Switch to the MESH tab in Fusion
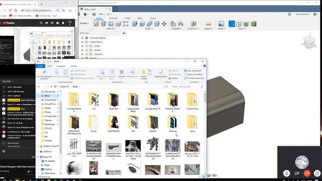The height and width of the screenshot is (181, 322). click(140, 18)
